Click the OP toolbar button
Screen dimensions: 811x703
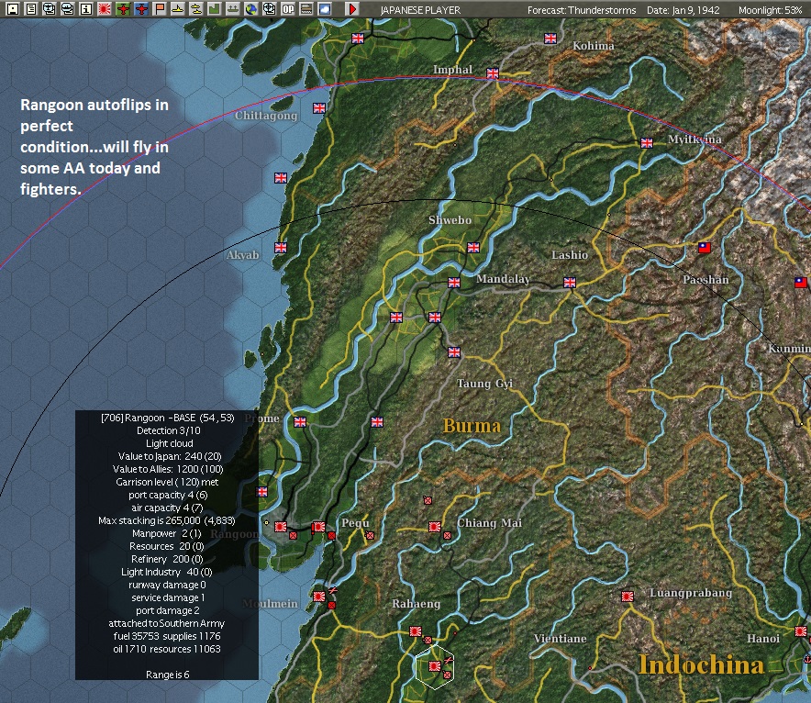coord(288,9)
